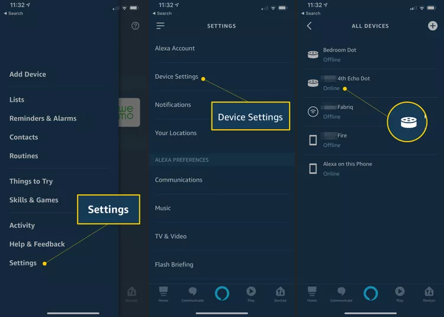Image resolution: width=444 pixels, height=317 pixels.
Task: Open Flash Briefing preferences
Action: [222, 265]
